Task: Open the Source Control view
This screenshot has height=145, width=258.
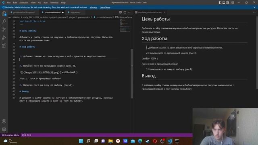Action: (x=4, y=29)
